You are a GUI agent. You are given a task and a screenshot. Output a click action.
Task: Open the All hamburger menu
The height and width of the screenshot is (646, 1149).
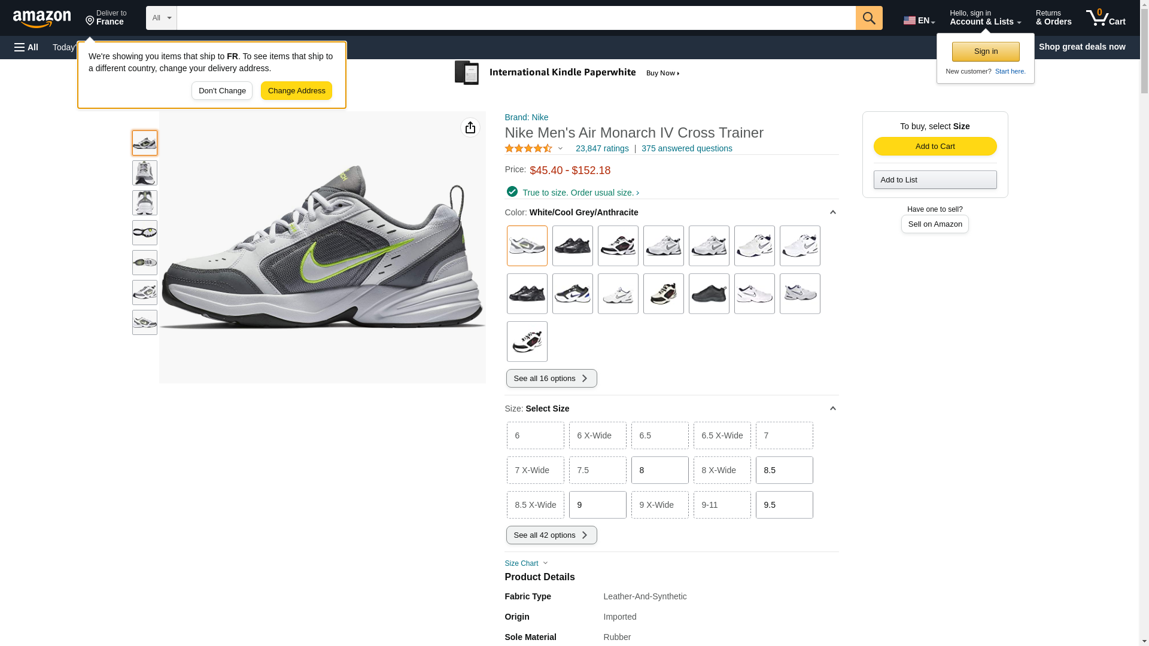(x=26, y=47)
